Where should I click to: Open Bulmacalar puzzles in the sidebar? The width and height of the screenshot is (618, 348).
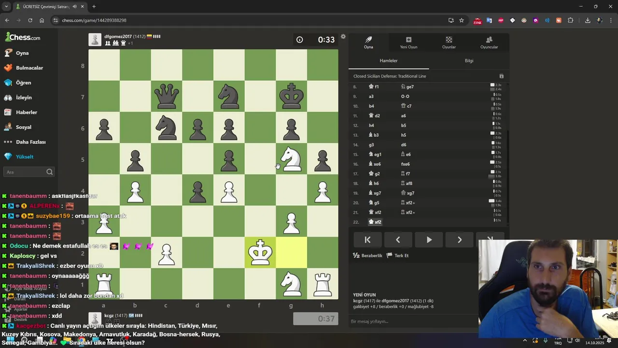[29, 68]
